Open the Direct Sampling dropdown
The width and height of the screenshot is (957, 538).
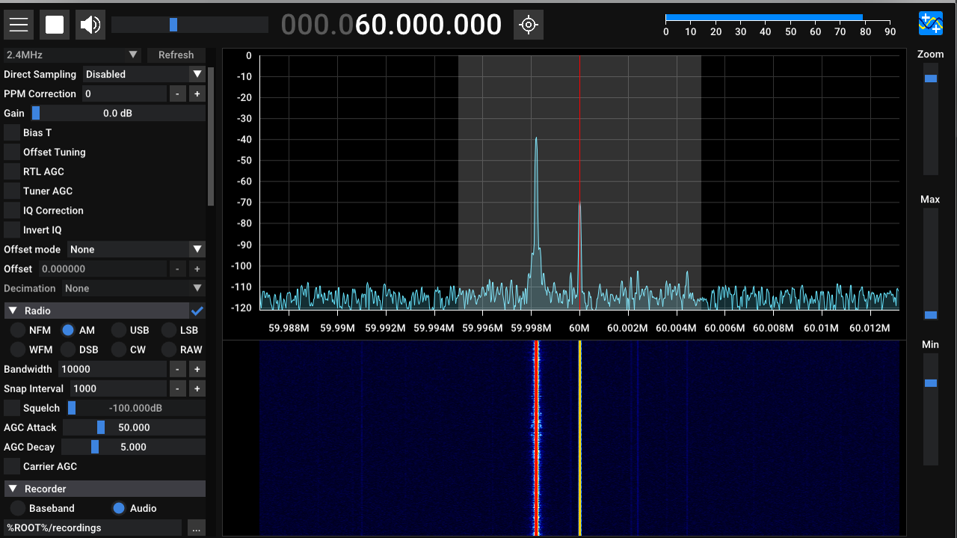144,74
